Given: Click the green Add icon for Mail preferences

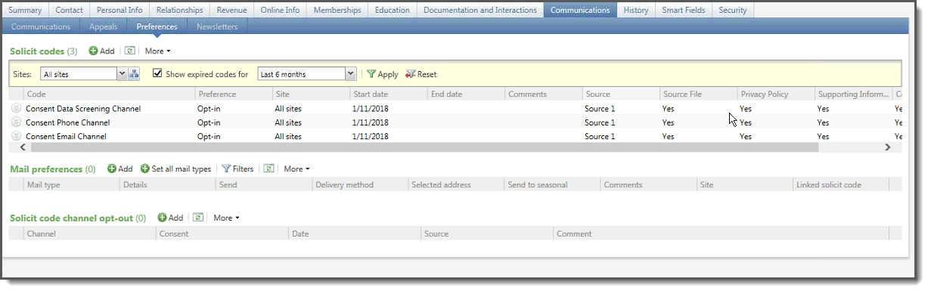Looking at the screenshot, I should 111,169.
